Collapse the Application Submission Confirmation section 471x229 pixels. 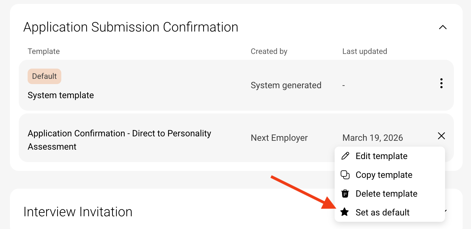pyautogui.click(x=443, y=27)
